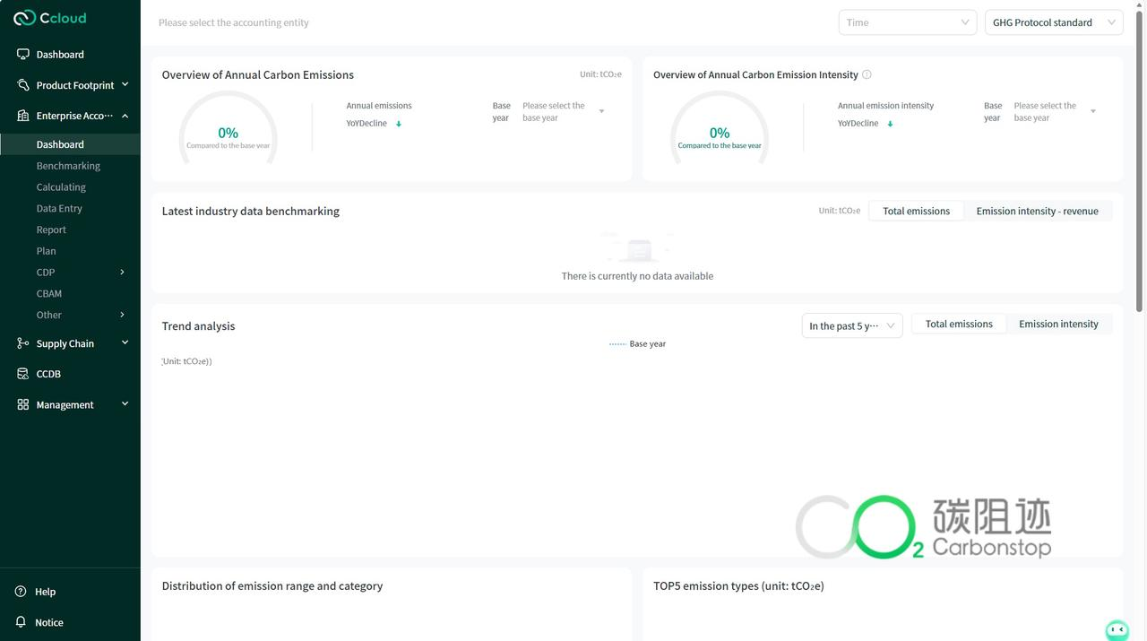The height and width of the screenshot is (641, 1147).
Task: Select Emission intensity in Trend analysis
Action: click(1058, 324)
